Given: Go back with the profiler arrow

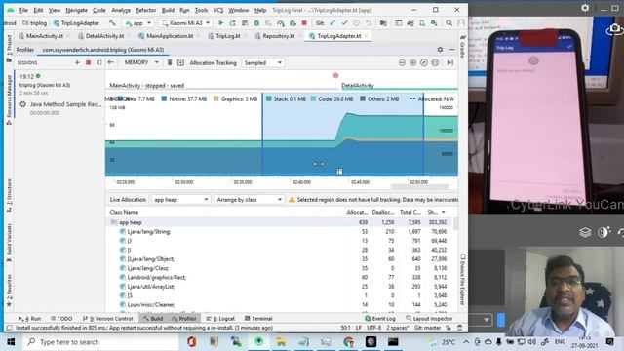Looking at the screenshot, I should (x=110, y=62).
